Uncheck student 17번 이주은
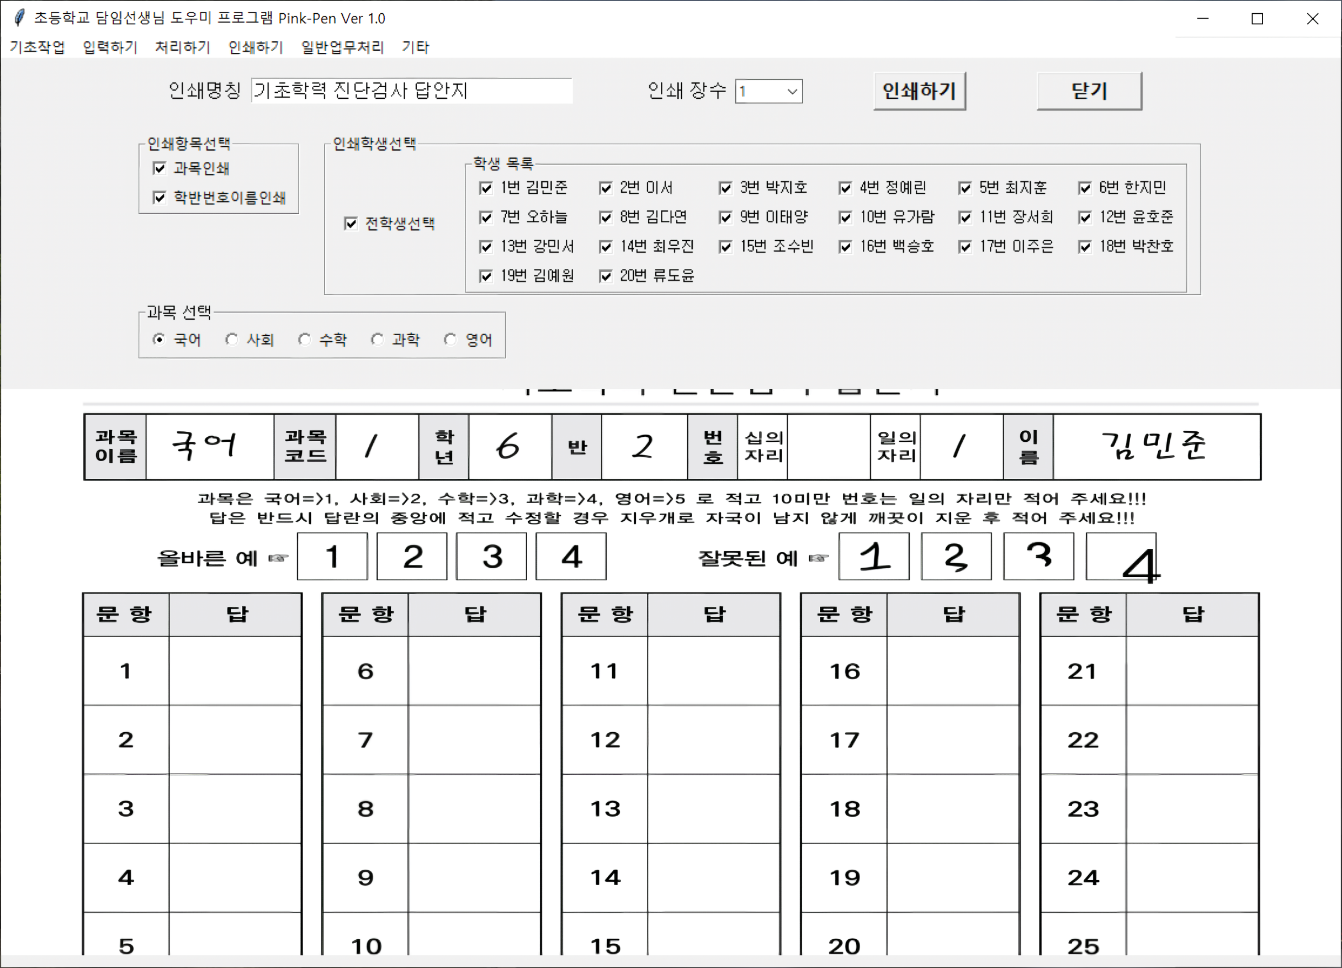Image resolution: width=1342 pixels, height=968 pixels. [x=965, y=246]
